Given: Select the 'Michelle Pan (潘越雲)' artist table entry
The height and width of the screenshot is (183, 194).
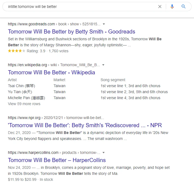Looking at the screenshot, I should pos(27,98).
